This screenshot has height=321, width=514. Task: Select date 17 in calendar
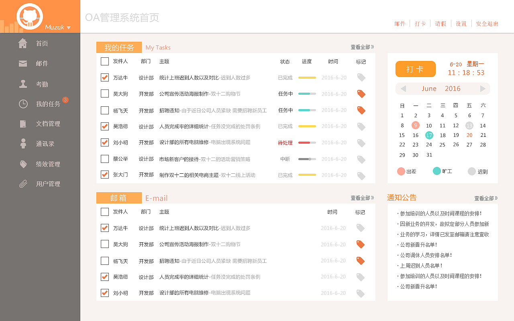pos(429,135)
